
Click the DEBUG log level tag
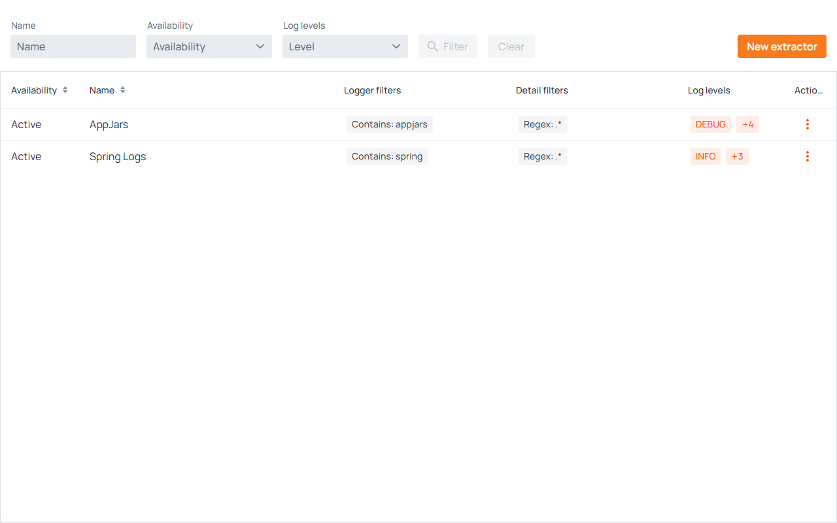pyautogui.click(x=711, y=124)
